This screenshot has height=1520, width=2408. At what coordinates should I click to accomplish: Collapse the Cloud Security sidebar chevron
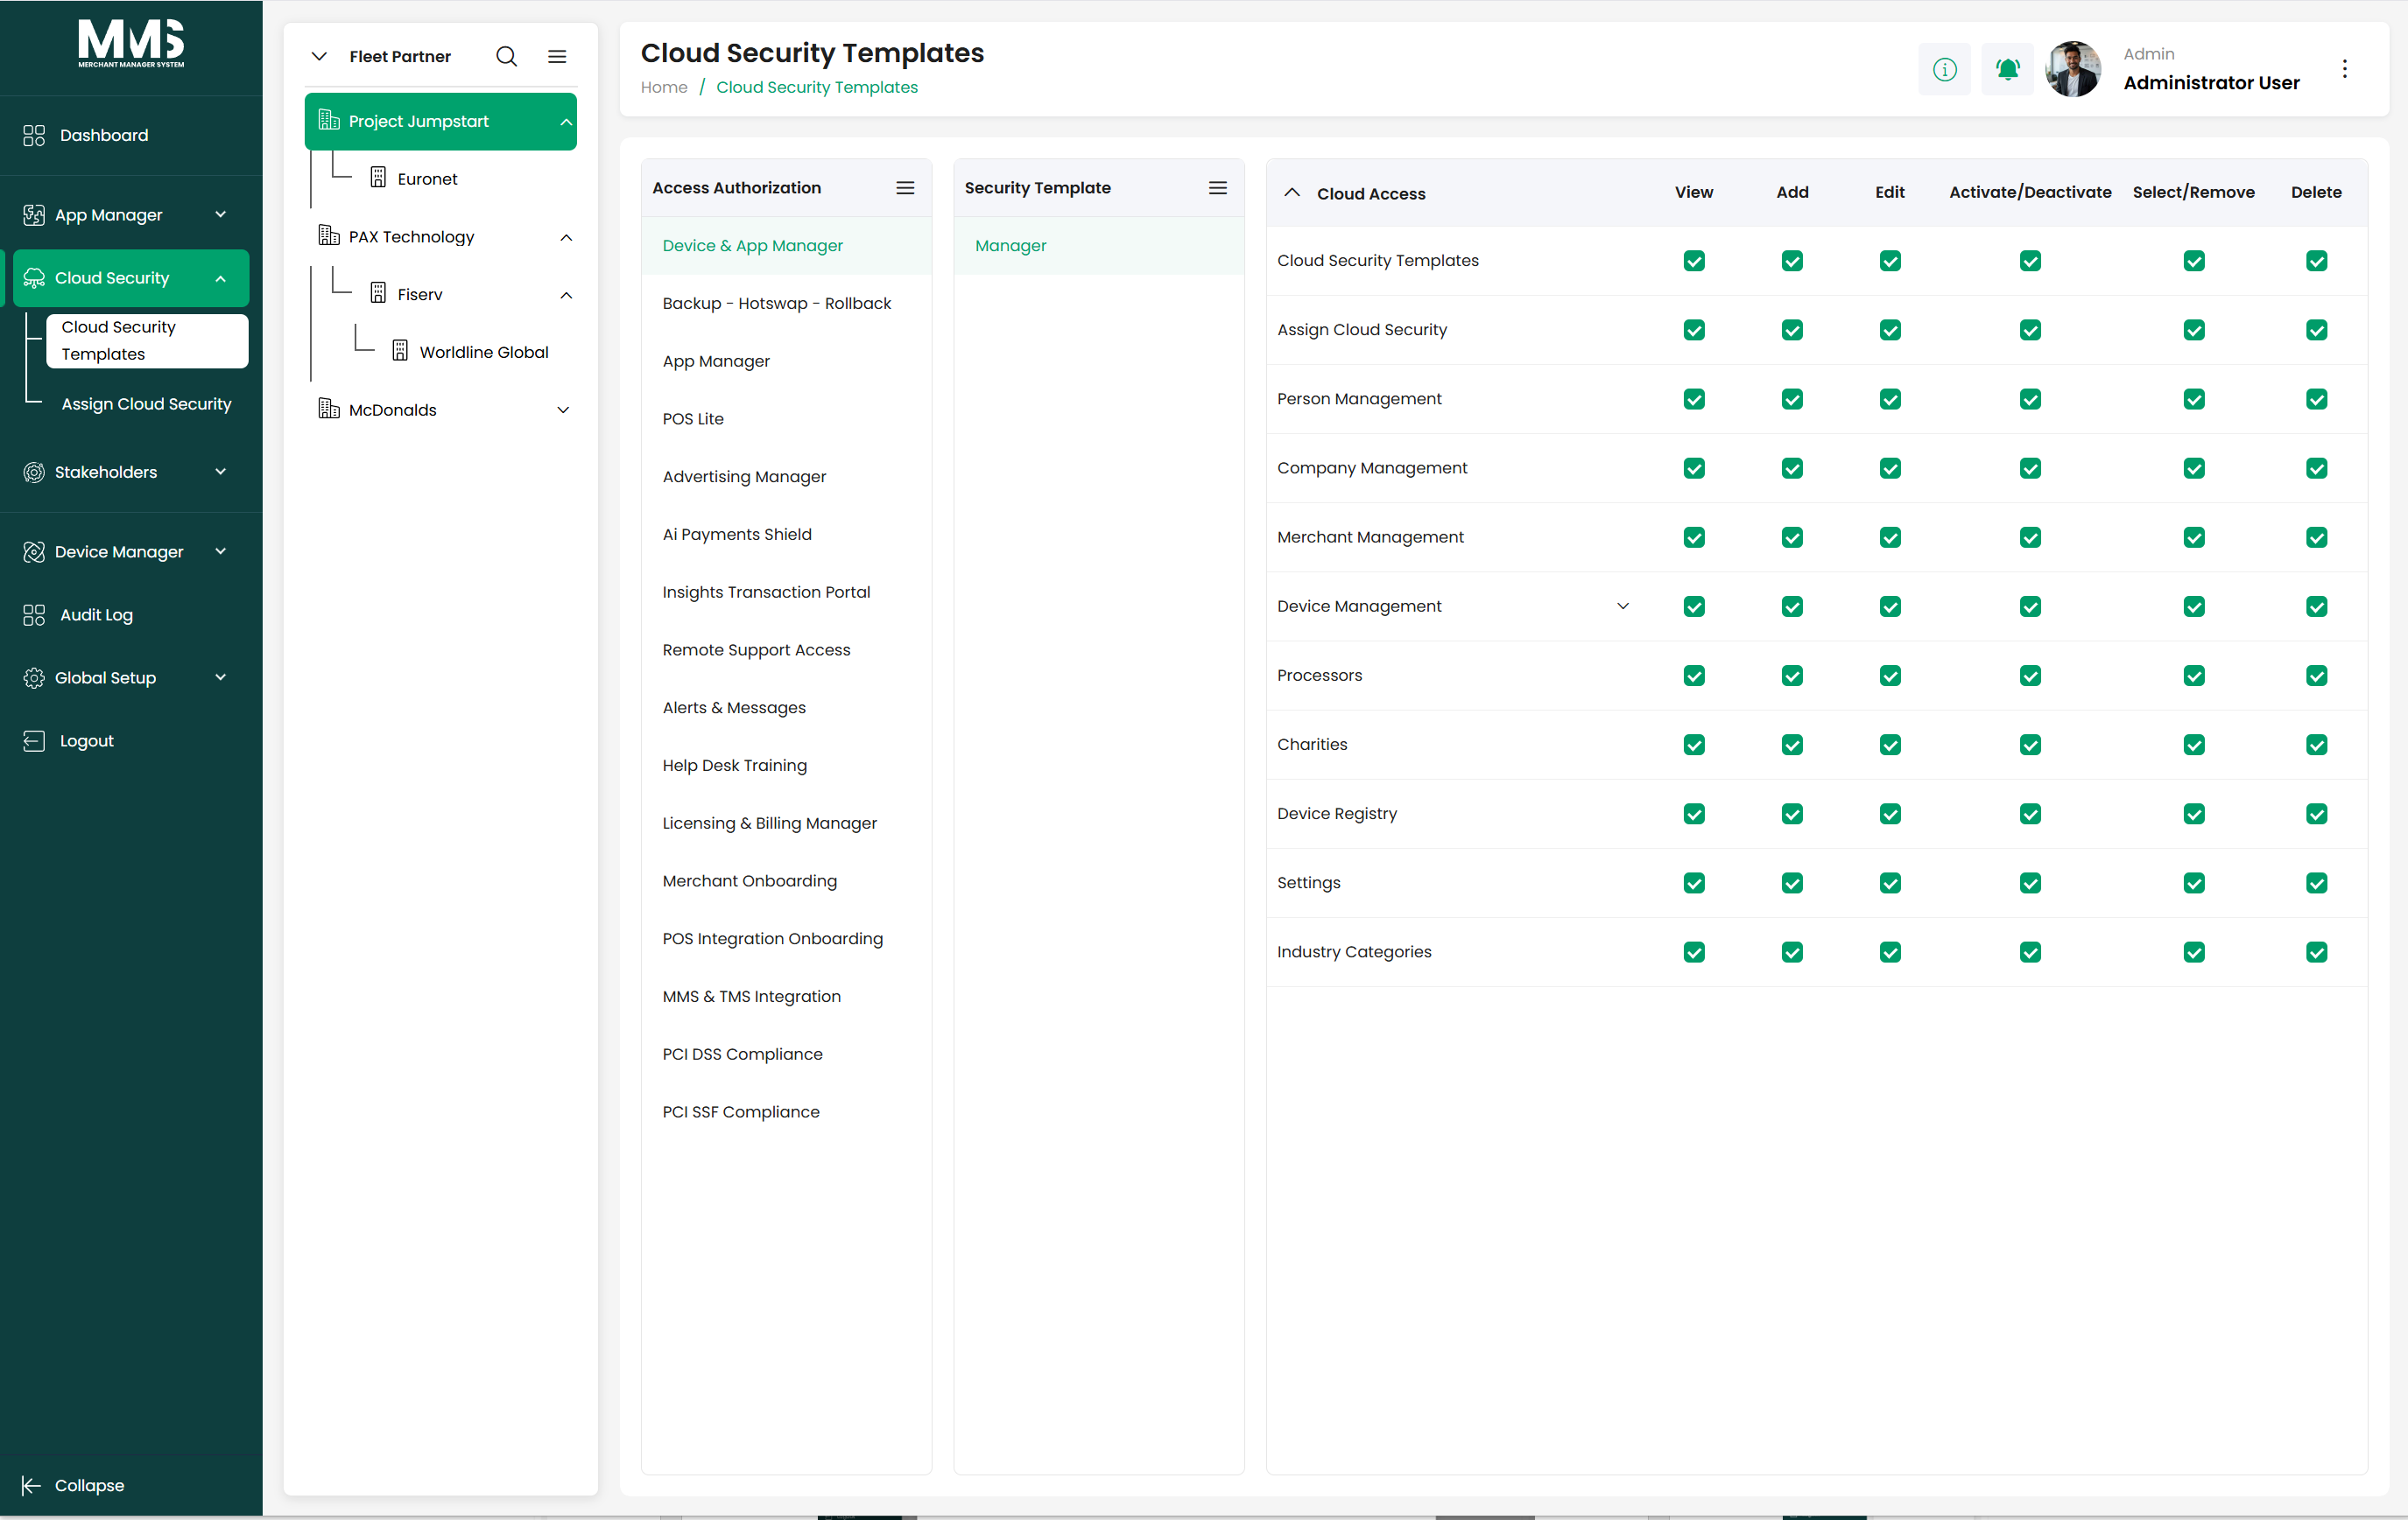[220, 279]
